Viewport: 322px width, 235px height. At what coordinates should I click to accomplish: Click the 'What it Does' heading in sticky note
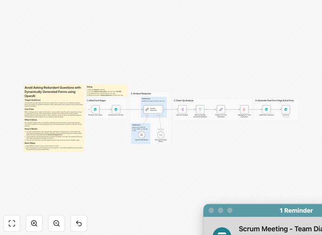pyautogui.click(x=31, y=120)
